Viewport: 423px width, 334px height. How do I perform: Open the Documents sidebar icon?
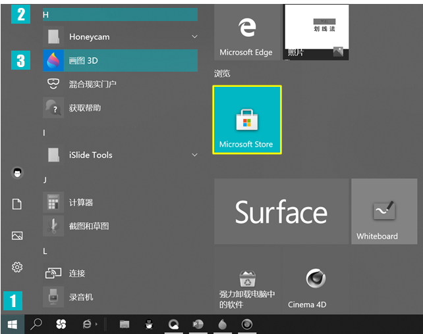tap(17, 204)
